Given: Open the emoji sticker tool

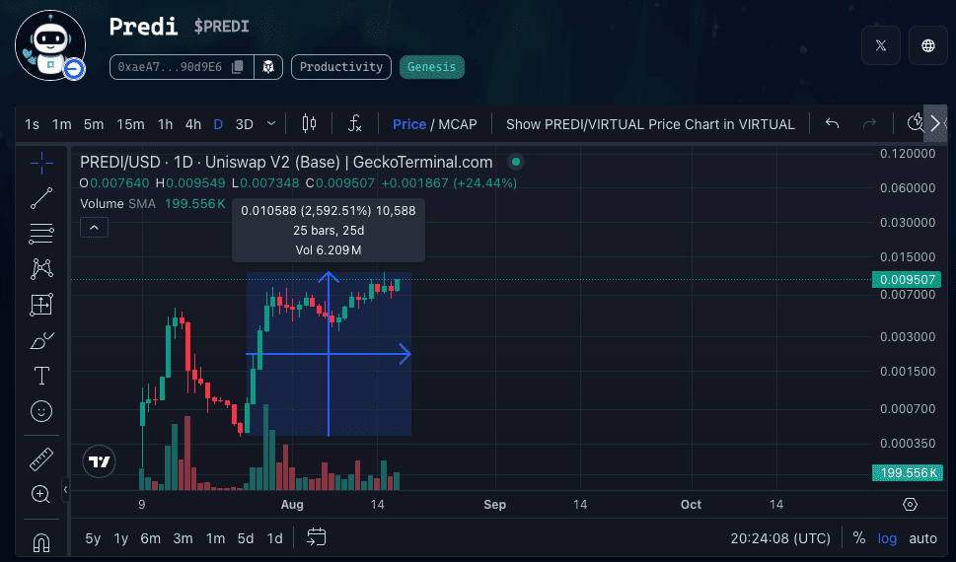Looking at the screenshot, I should 41,411.
